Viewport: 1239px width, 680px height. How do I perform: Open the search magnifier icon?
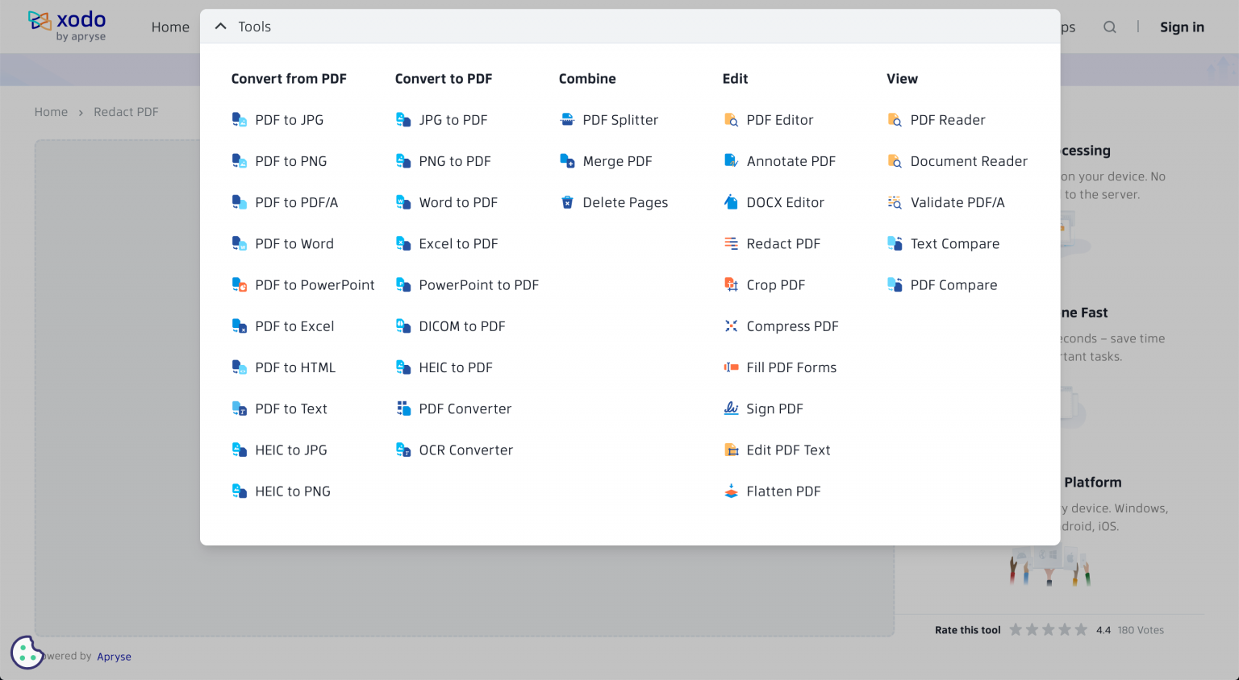point(1110,27)
